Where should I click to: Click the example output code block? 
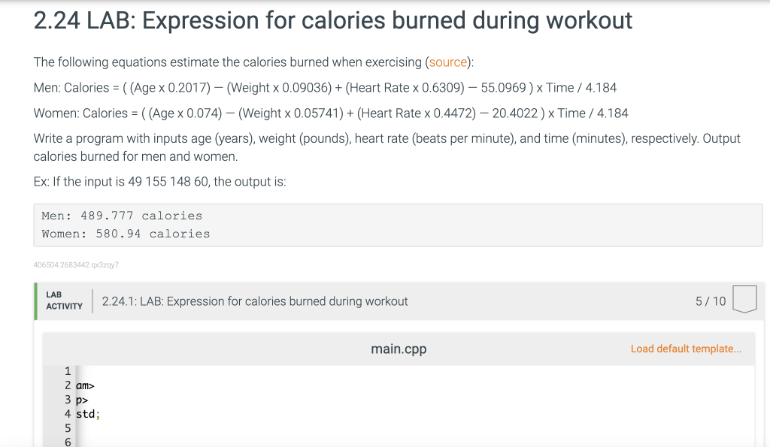click(398, 225)
